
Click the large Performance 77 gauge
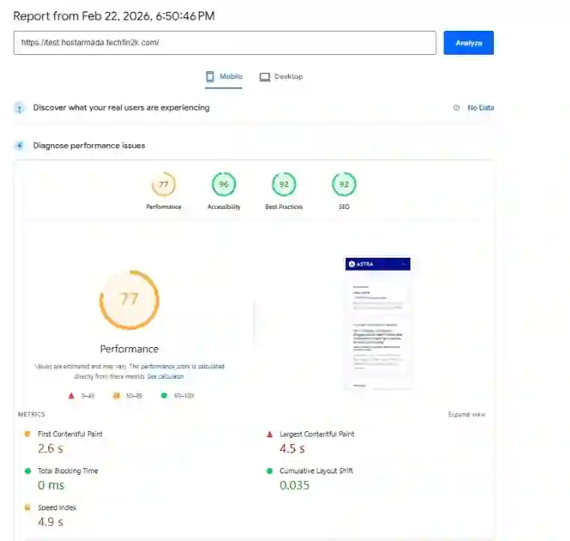(129, 300)
